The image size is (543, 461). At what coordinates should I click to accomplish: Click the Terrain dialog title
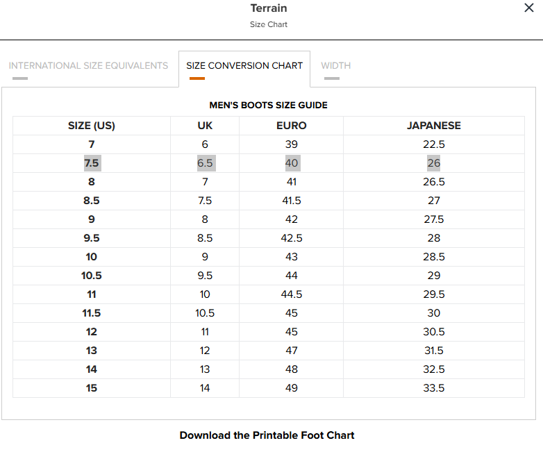coord(269,8)
